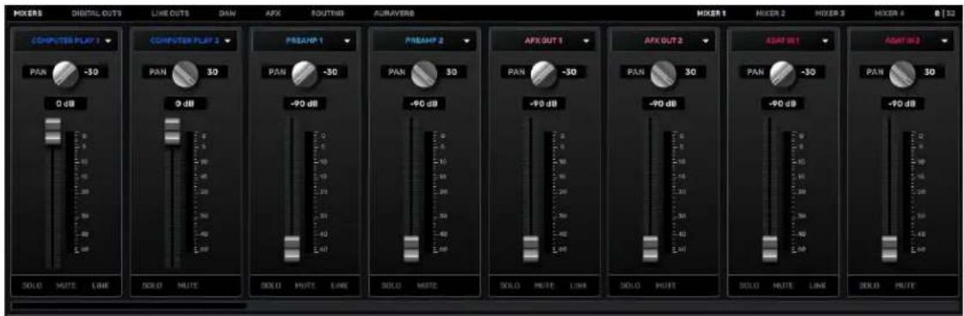Click the PREAMP 1 volume fader handle

click(x=292, y=248)
